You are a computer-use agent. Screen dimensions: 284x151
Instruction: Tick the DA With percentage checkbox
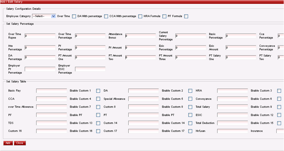pyautogui.click(x=106, y=16)
